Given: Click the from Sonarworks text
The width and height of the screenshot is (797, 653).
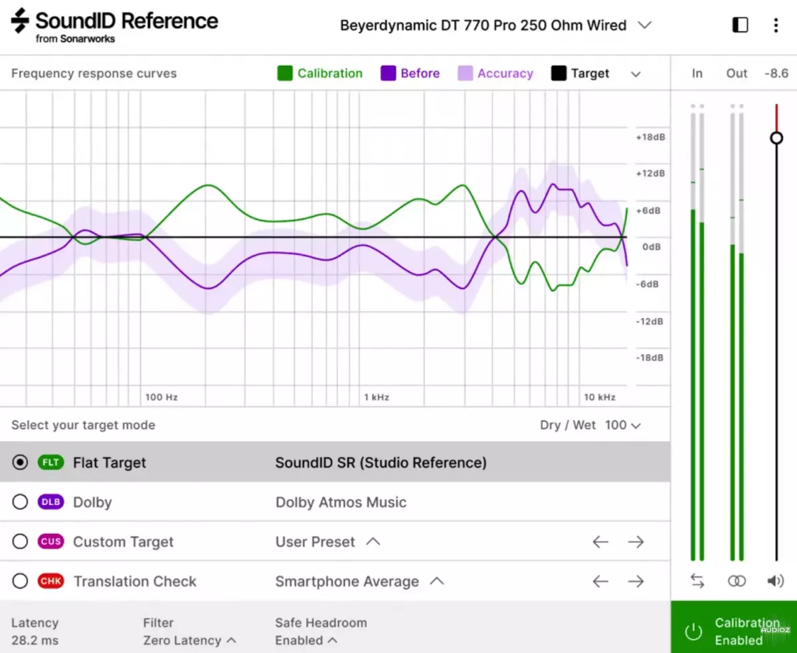Looking at the screenshot, I should (x=76, y=39).
